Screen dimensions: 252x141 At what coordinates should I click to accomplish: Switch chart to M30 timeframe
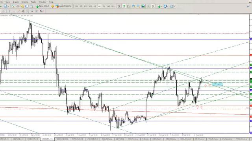pyautogui.click(x=90, y=6)
